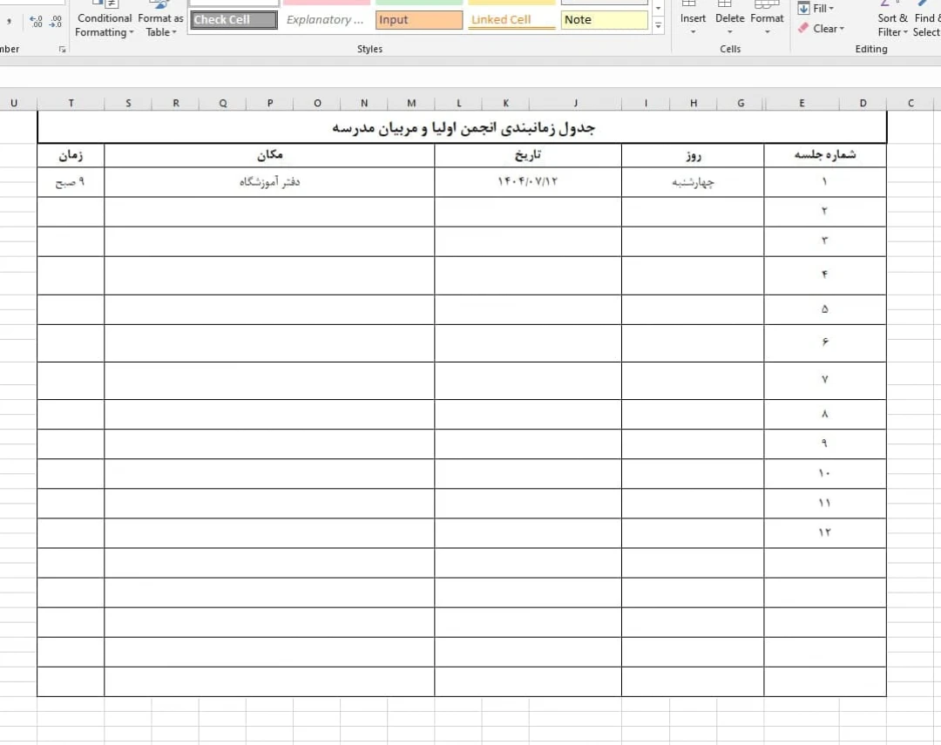Apply the orange Input cell style
The height and width of the screenshot is (745, 941).
pos(419,20)
